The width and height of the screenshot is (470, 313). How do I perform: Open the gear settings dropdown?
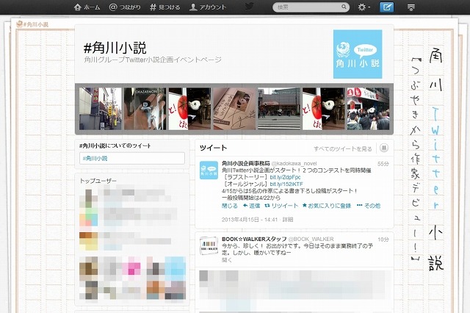[x=364, y=7]
